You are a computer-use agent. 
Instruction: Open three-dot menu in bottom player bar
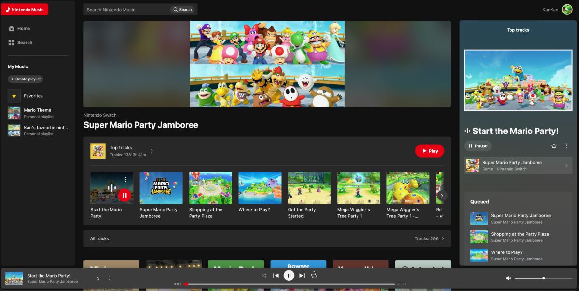click(x=109, y=278)
